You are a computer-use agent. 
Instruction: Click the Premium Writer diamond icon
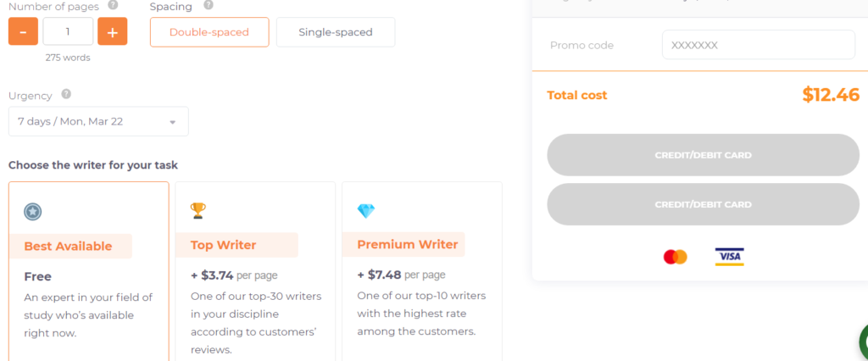(x=366, y=211)
